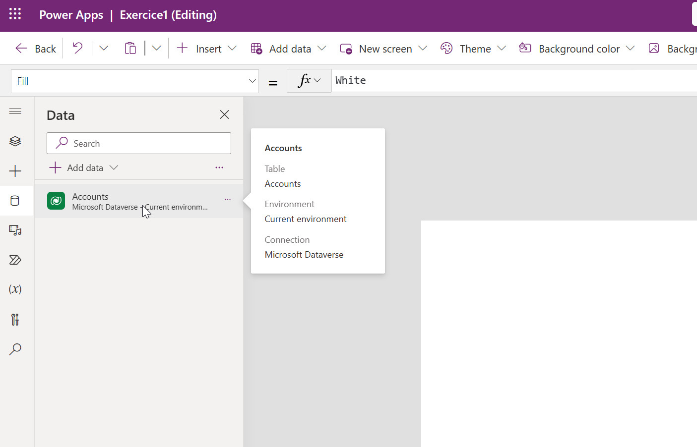This screenshot has height=447, width=697.
Task: Undo the last action
Action: tap(77, 48)
